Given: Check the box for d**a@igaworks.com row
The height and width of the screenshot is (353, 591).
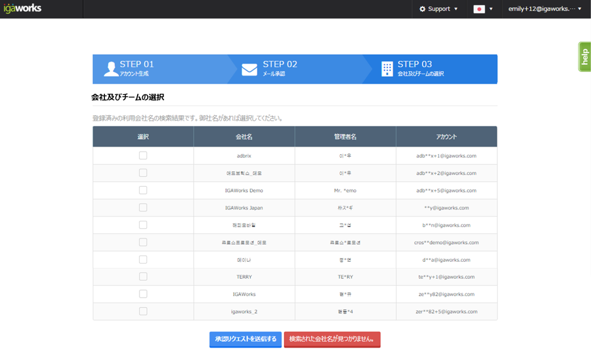Looking at the screenshot, I should (143, 259).
